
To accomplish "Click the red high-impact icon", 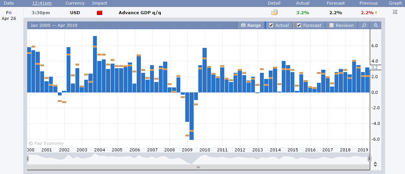I will point(100,13).
